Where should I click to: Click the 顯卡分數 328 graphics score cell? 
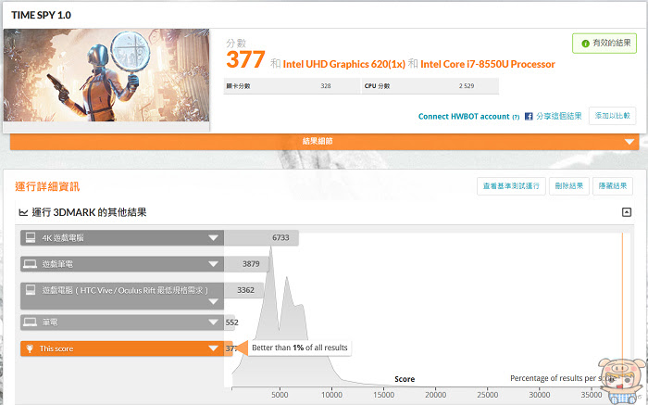(293, 86)
